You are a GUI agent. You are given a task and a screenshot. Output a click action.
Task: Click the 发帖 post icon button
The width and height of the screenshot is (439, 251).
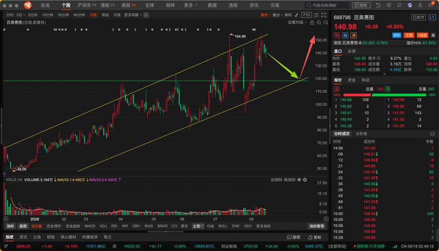click(314, 237)
